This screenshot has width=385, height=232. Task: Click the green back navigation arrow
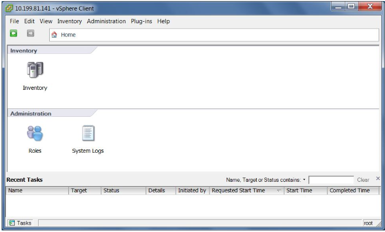tap(14, 33)
